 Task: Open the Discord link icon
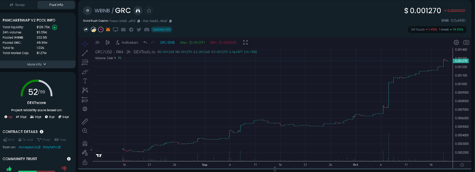[x=146, y=29]
